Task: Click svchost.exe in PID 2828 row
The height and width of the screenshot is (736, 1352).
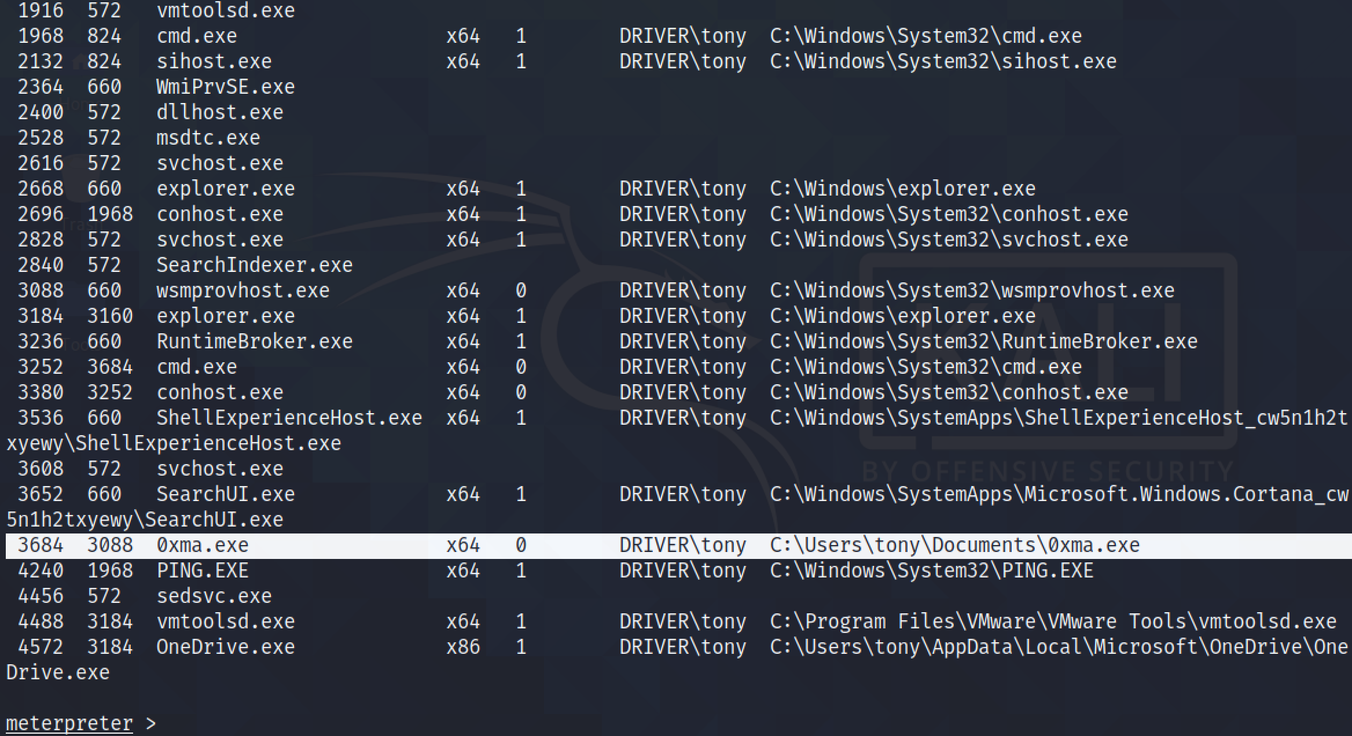Action: 220,240
